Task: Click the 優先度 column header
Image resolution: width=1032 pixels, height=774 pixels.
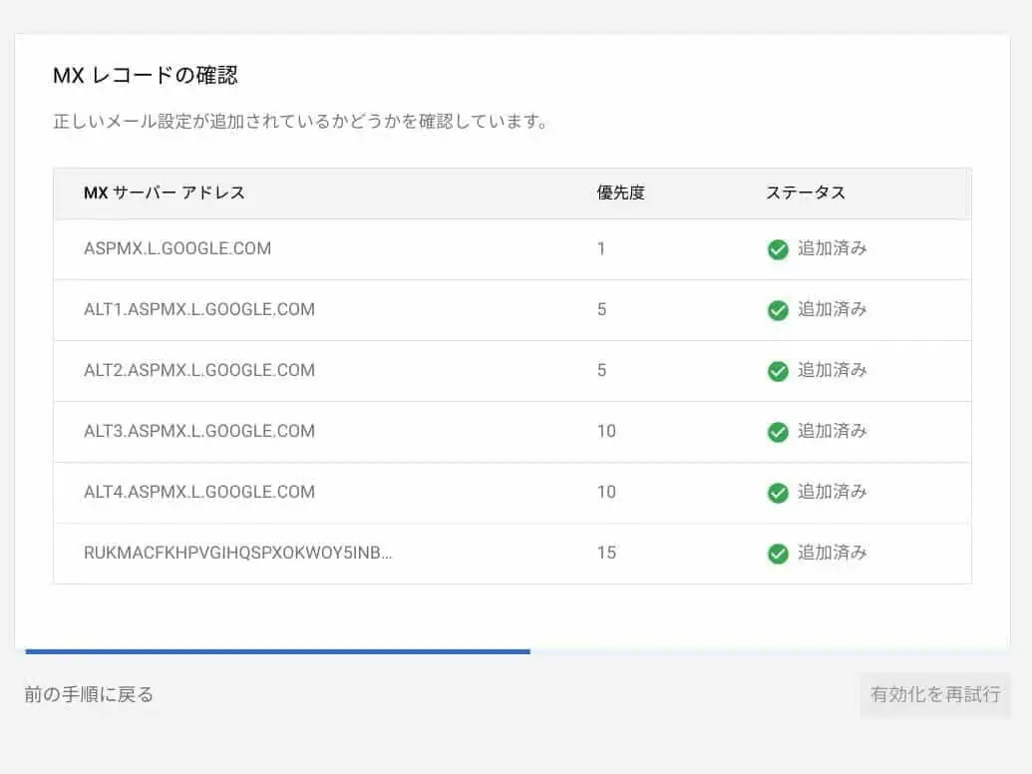Action: click(620, 193)
